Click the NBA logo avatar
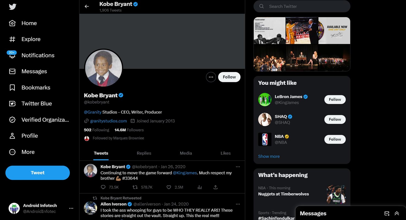The height and width of the screenshot is (220, 406). click(265, 139)
